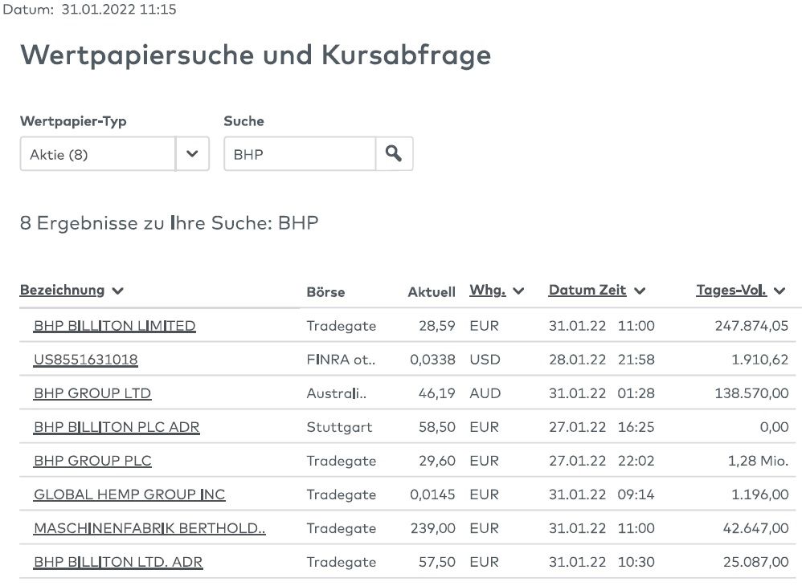Open the Whg. column sort dropdown
This screenshot has height=586, width=802.
518,290
